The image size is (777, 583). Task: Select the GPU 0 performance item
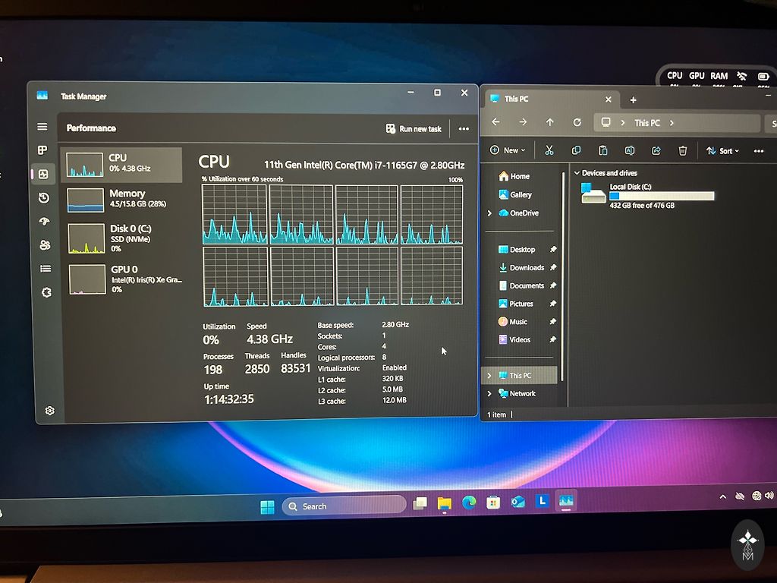[x=121, y=279]
